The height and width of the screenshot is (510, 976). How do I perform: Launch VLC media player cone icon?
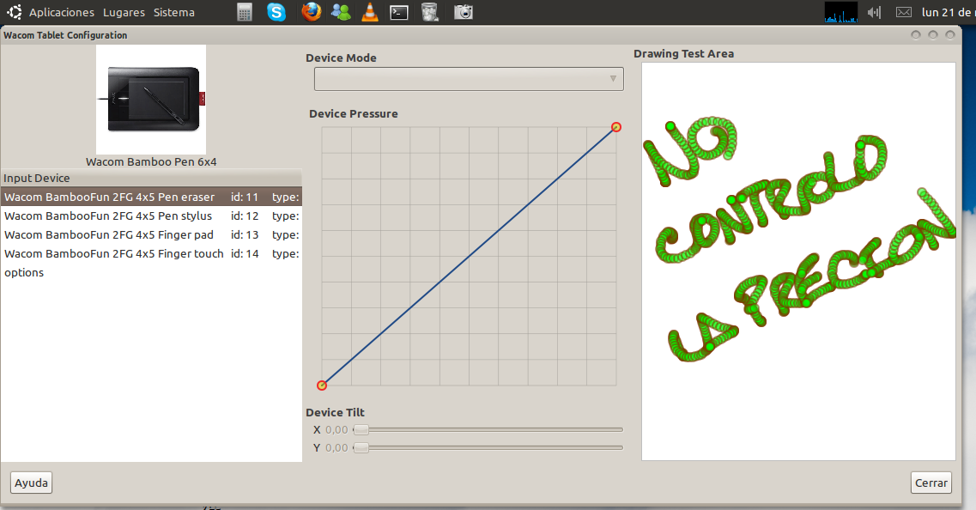coord(370,12)
